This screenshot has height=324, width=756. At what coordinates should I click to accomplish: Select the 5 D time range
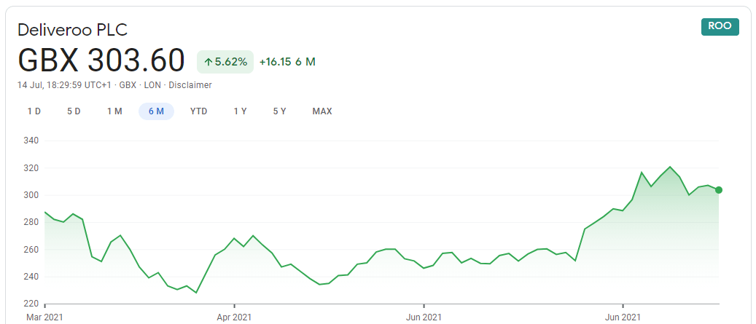pyautogui.click(x=74, y=111)
